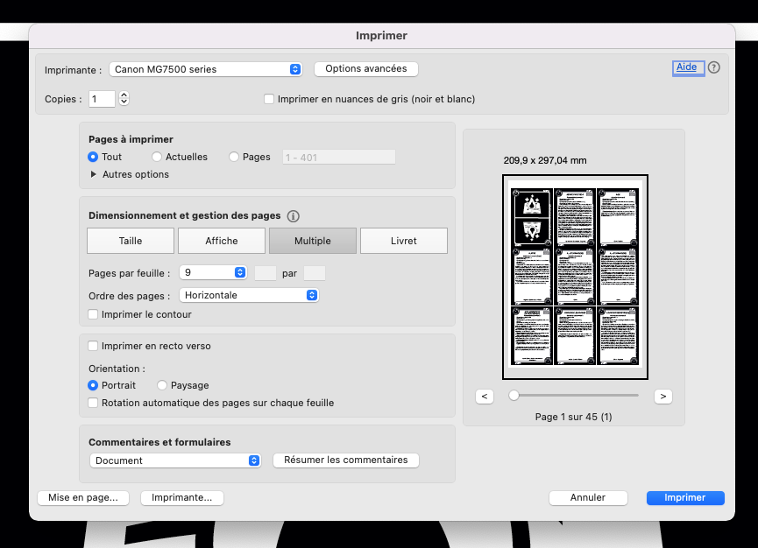Viewport: 758px width, 548px height.
Task: Click the Copies stepper arrows
Action: tap(124, 99)
